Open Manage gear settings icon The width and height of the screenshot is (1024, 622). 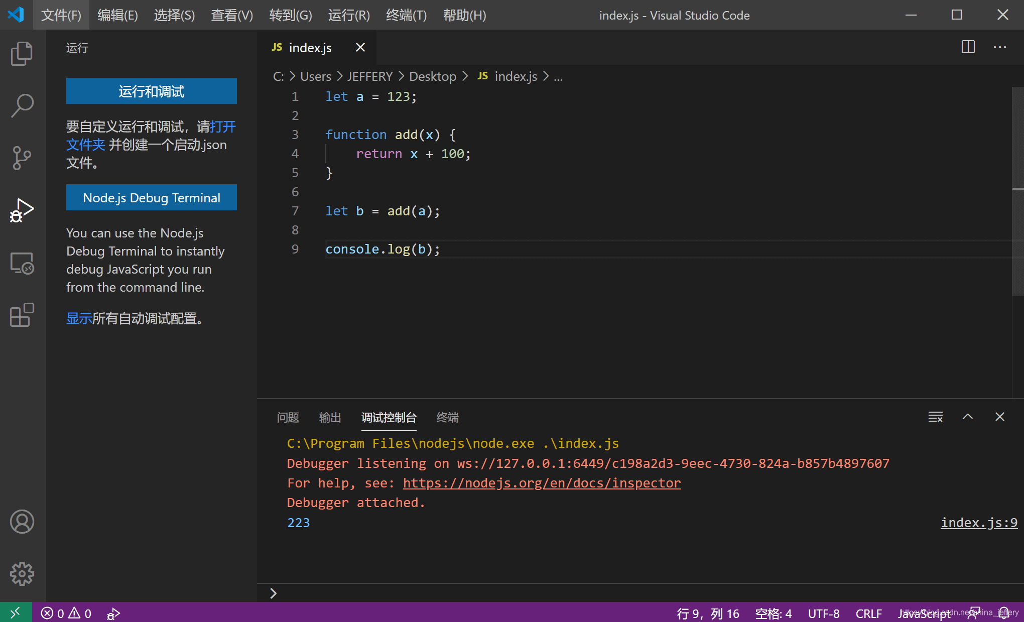[x=22, y=574]
